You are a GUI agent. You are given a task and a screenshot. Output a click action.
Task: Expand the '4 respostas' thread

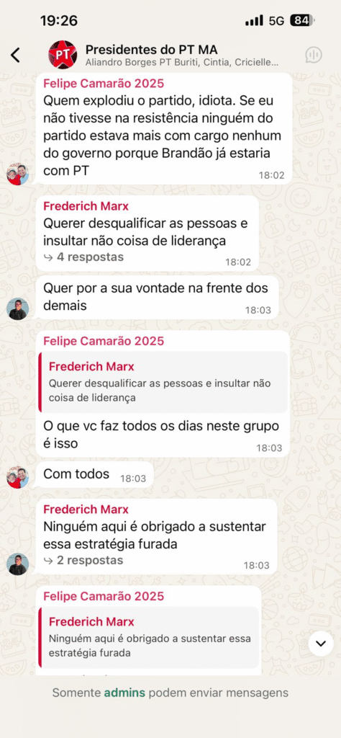click(x=83, y=257)
